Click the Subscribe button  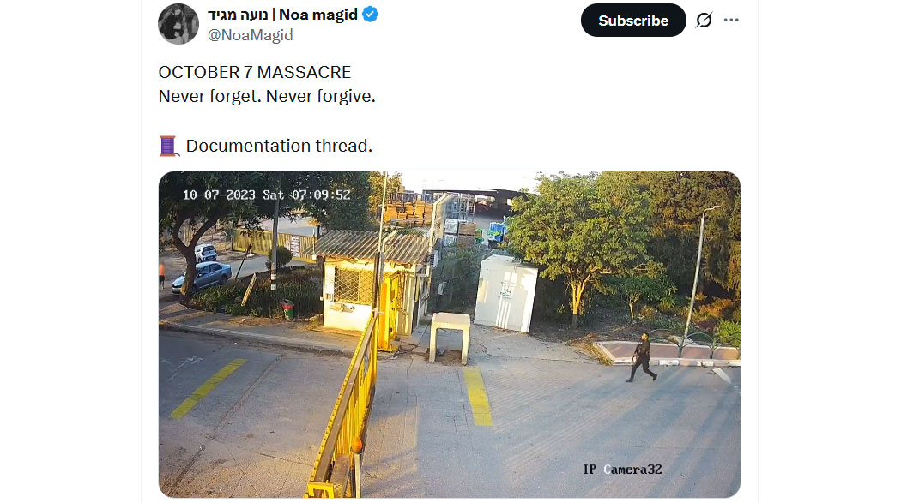(x=633, y=20)
